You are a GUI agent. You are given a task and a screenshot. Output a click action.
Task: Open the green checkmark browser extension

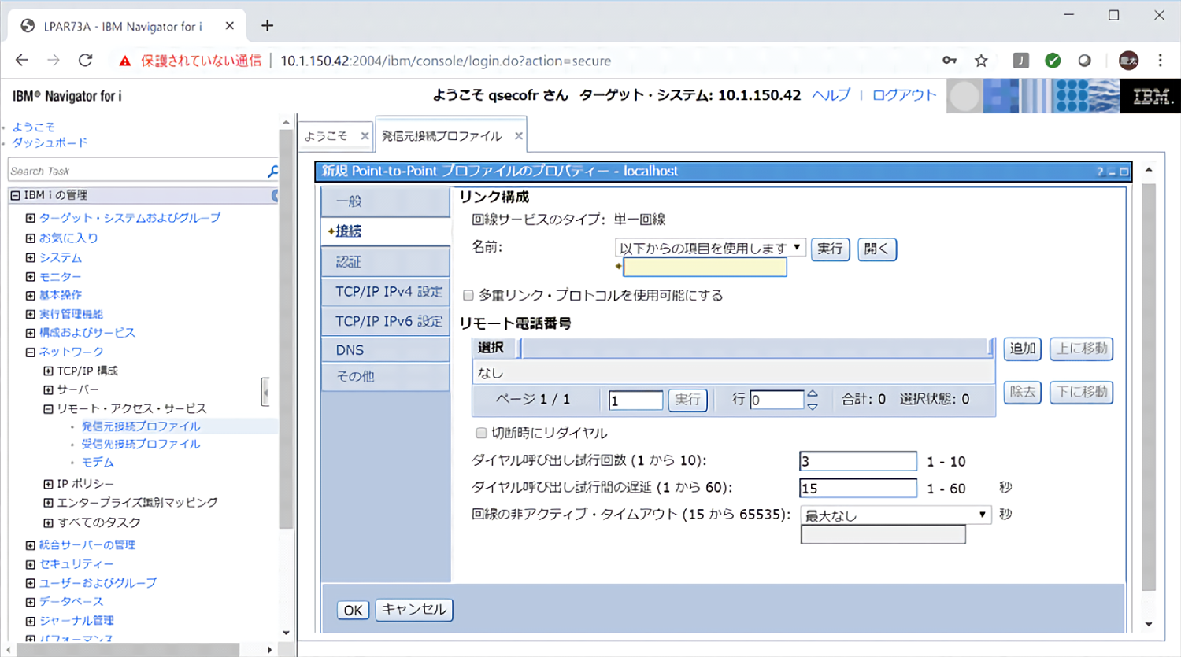click(1053, 61)
